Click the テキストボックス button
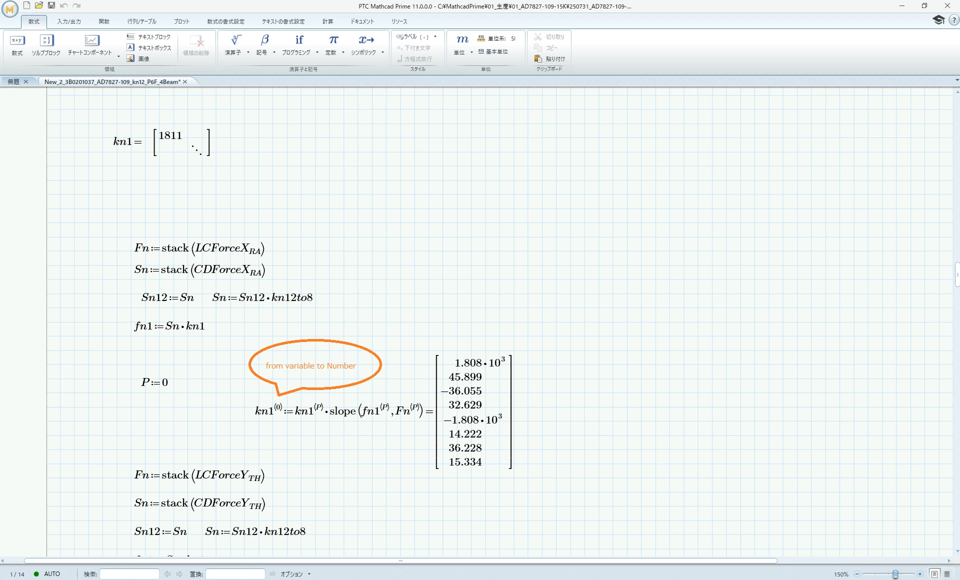Screen dimensions: 960x580 [149, 47]
